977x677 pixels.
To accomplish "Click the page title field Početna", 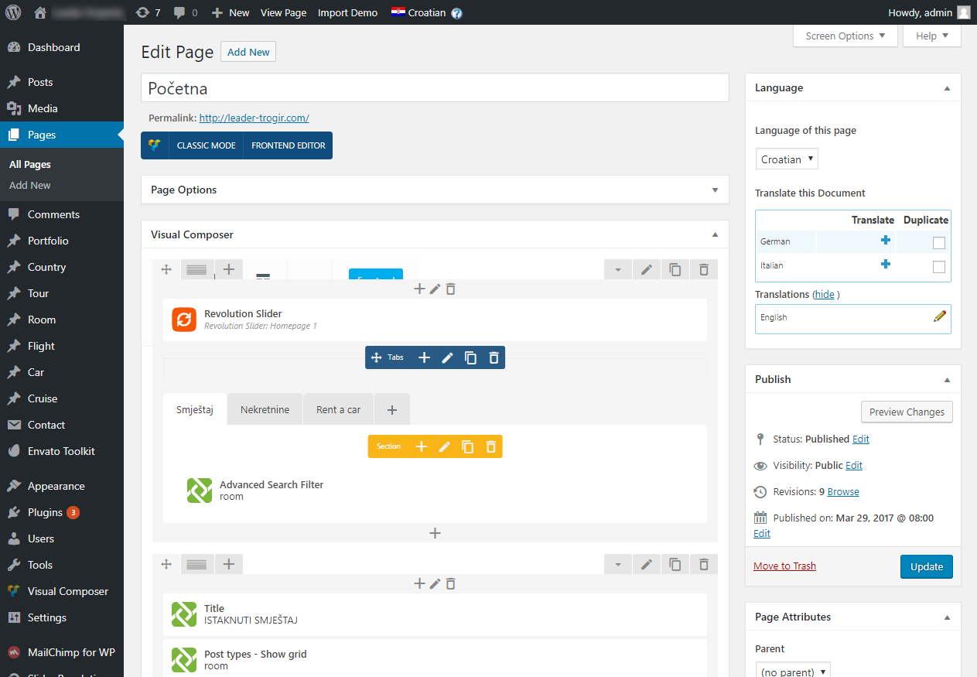I will point(434,88).
